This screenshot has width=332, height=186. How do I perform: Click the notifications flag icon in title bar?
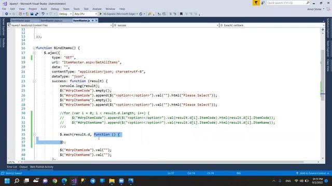coord(256,3)
